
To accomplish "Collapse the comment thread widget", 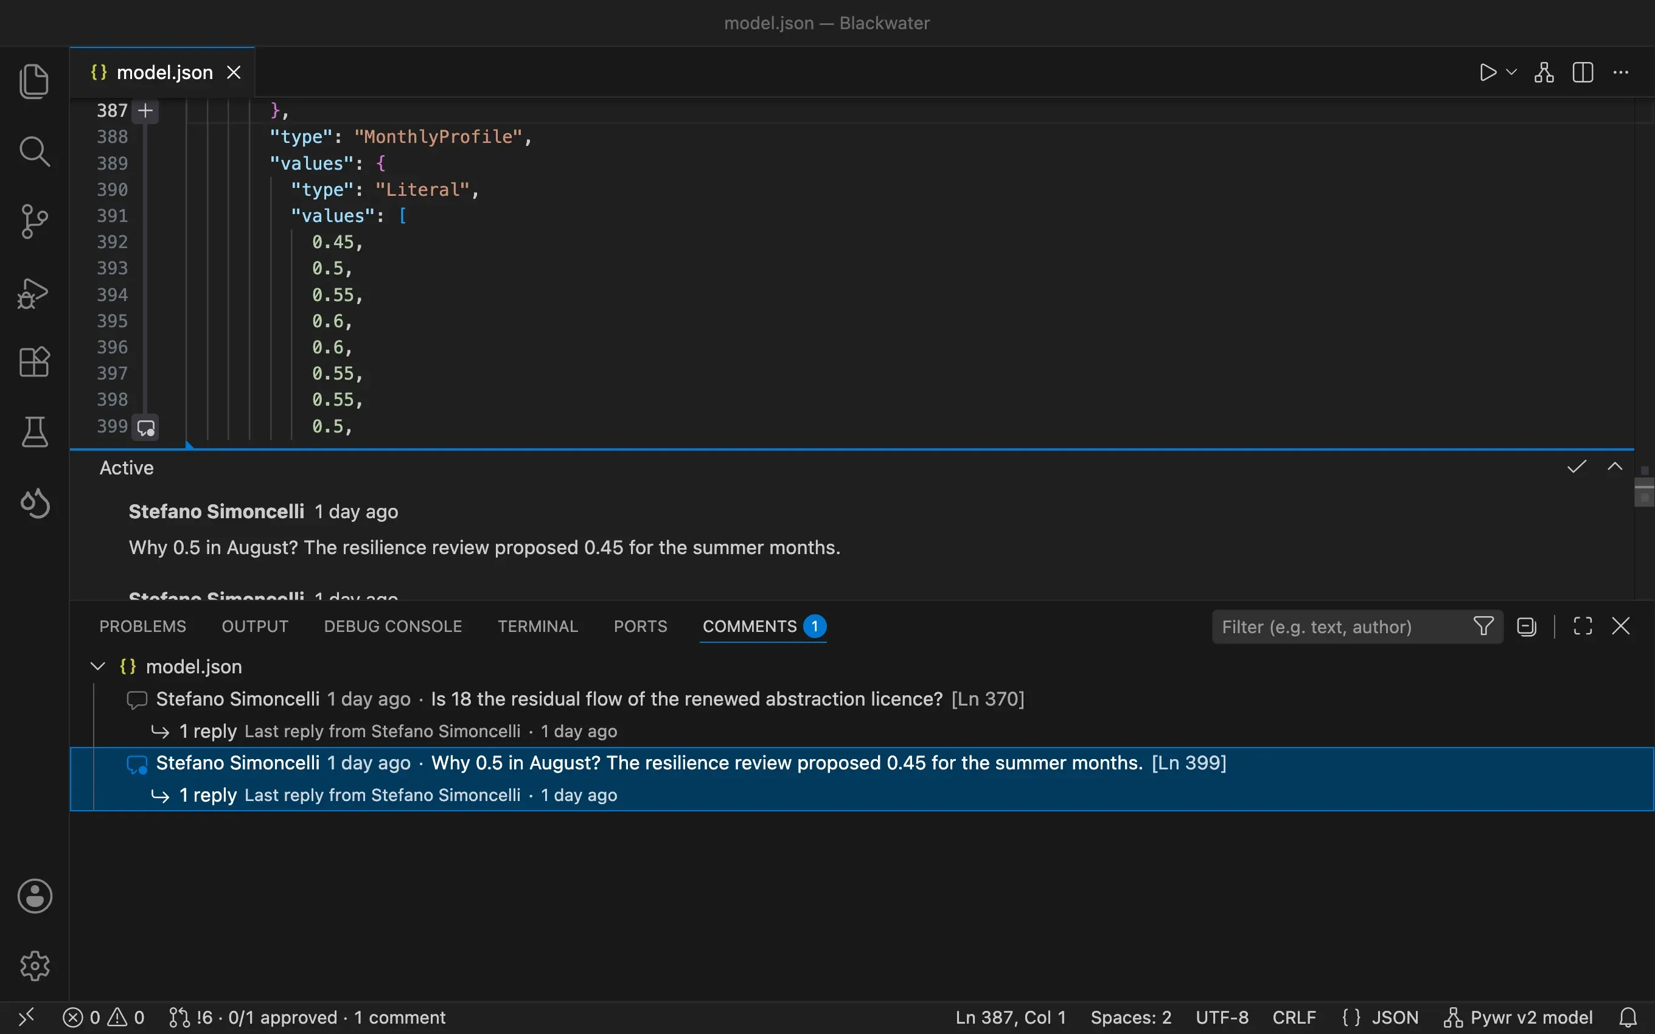I will click(1615, 467).
